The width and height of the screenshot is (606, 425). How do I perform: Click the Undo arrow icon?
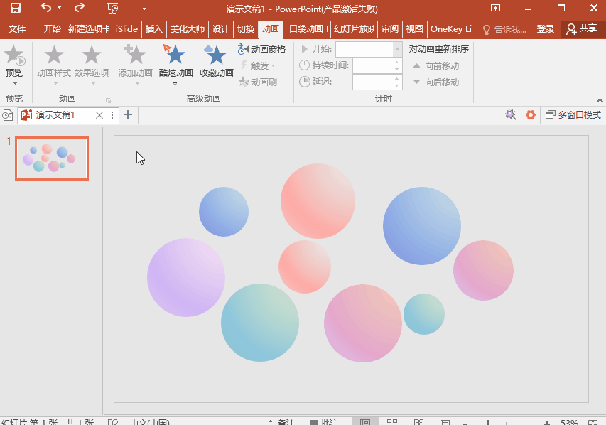click(x=46, y=9)
